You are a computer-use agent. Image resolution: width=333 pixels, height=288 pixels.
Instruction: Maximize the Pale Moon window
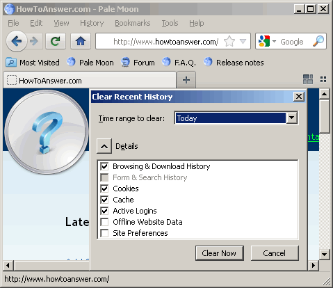(x=311, y=9)
